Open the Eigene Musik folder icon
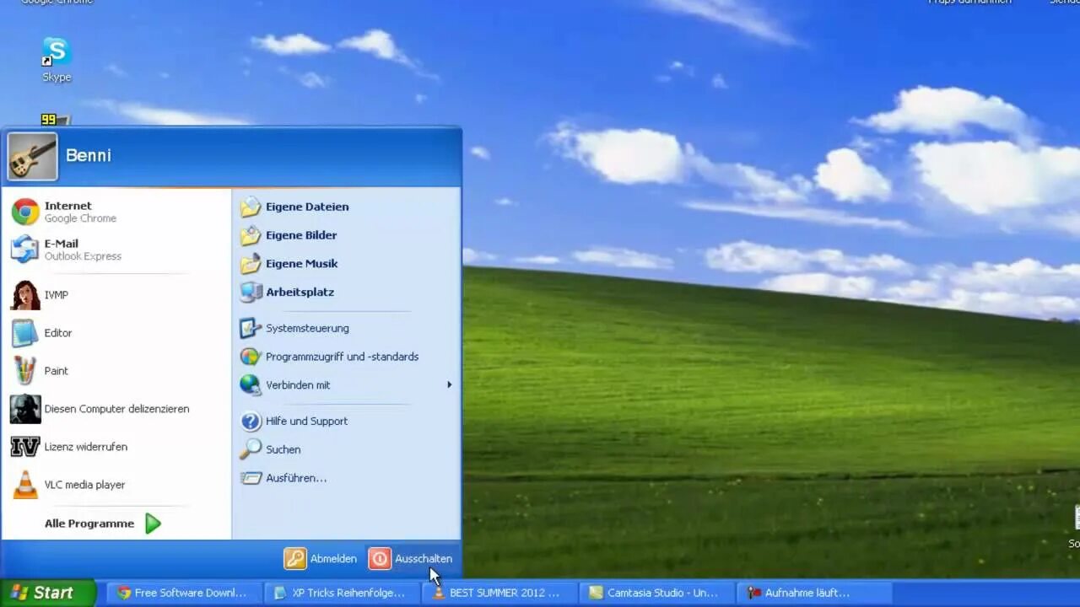Screen dimensions: 1080x607 pyautogui.click(x=251, y=264)
